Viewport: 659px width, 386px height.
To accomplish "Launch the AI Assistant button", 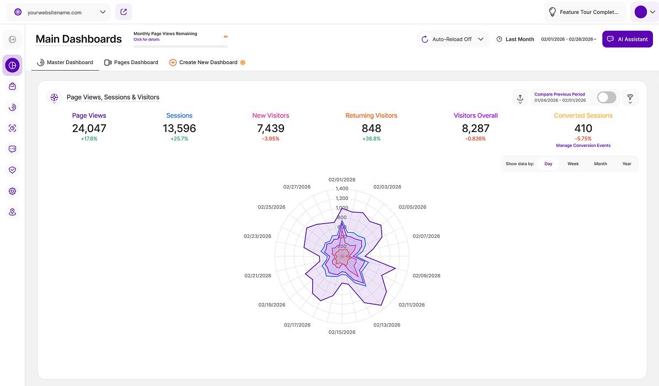I will [x=627, y=39].
